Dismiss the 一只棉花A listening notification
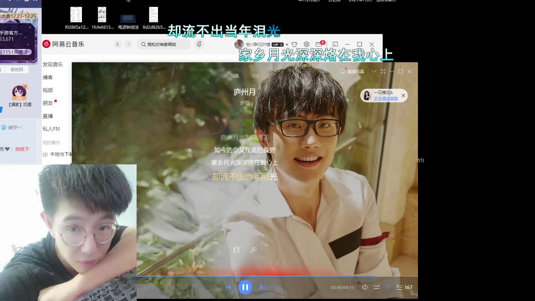Screen dimensions: 535x301 403,96
